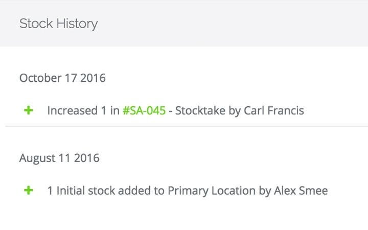Select the October 17 2016 date label
The width and height of the screenshot is (368, 230).
(62, 78)
